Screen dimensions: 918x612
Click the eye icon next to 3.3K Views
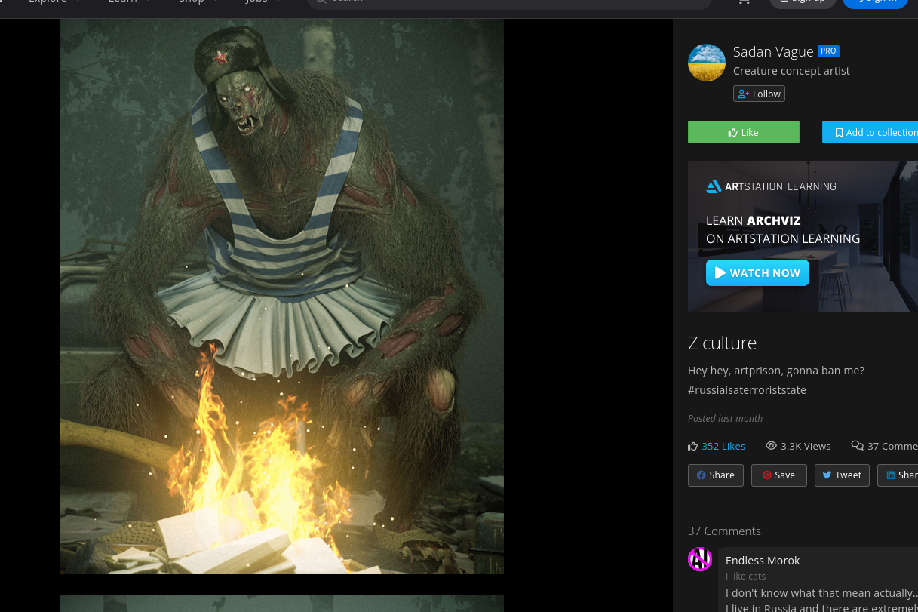771,446
